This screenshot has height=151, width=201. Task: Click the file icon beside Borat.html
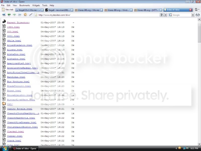tap(4, 90)
